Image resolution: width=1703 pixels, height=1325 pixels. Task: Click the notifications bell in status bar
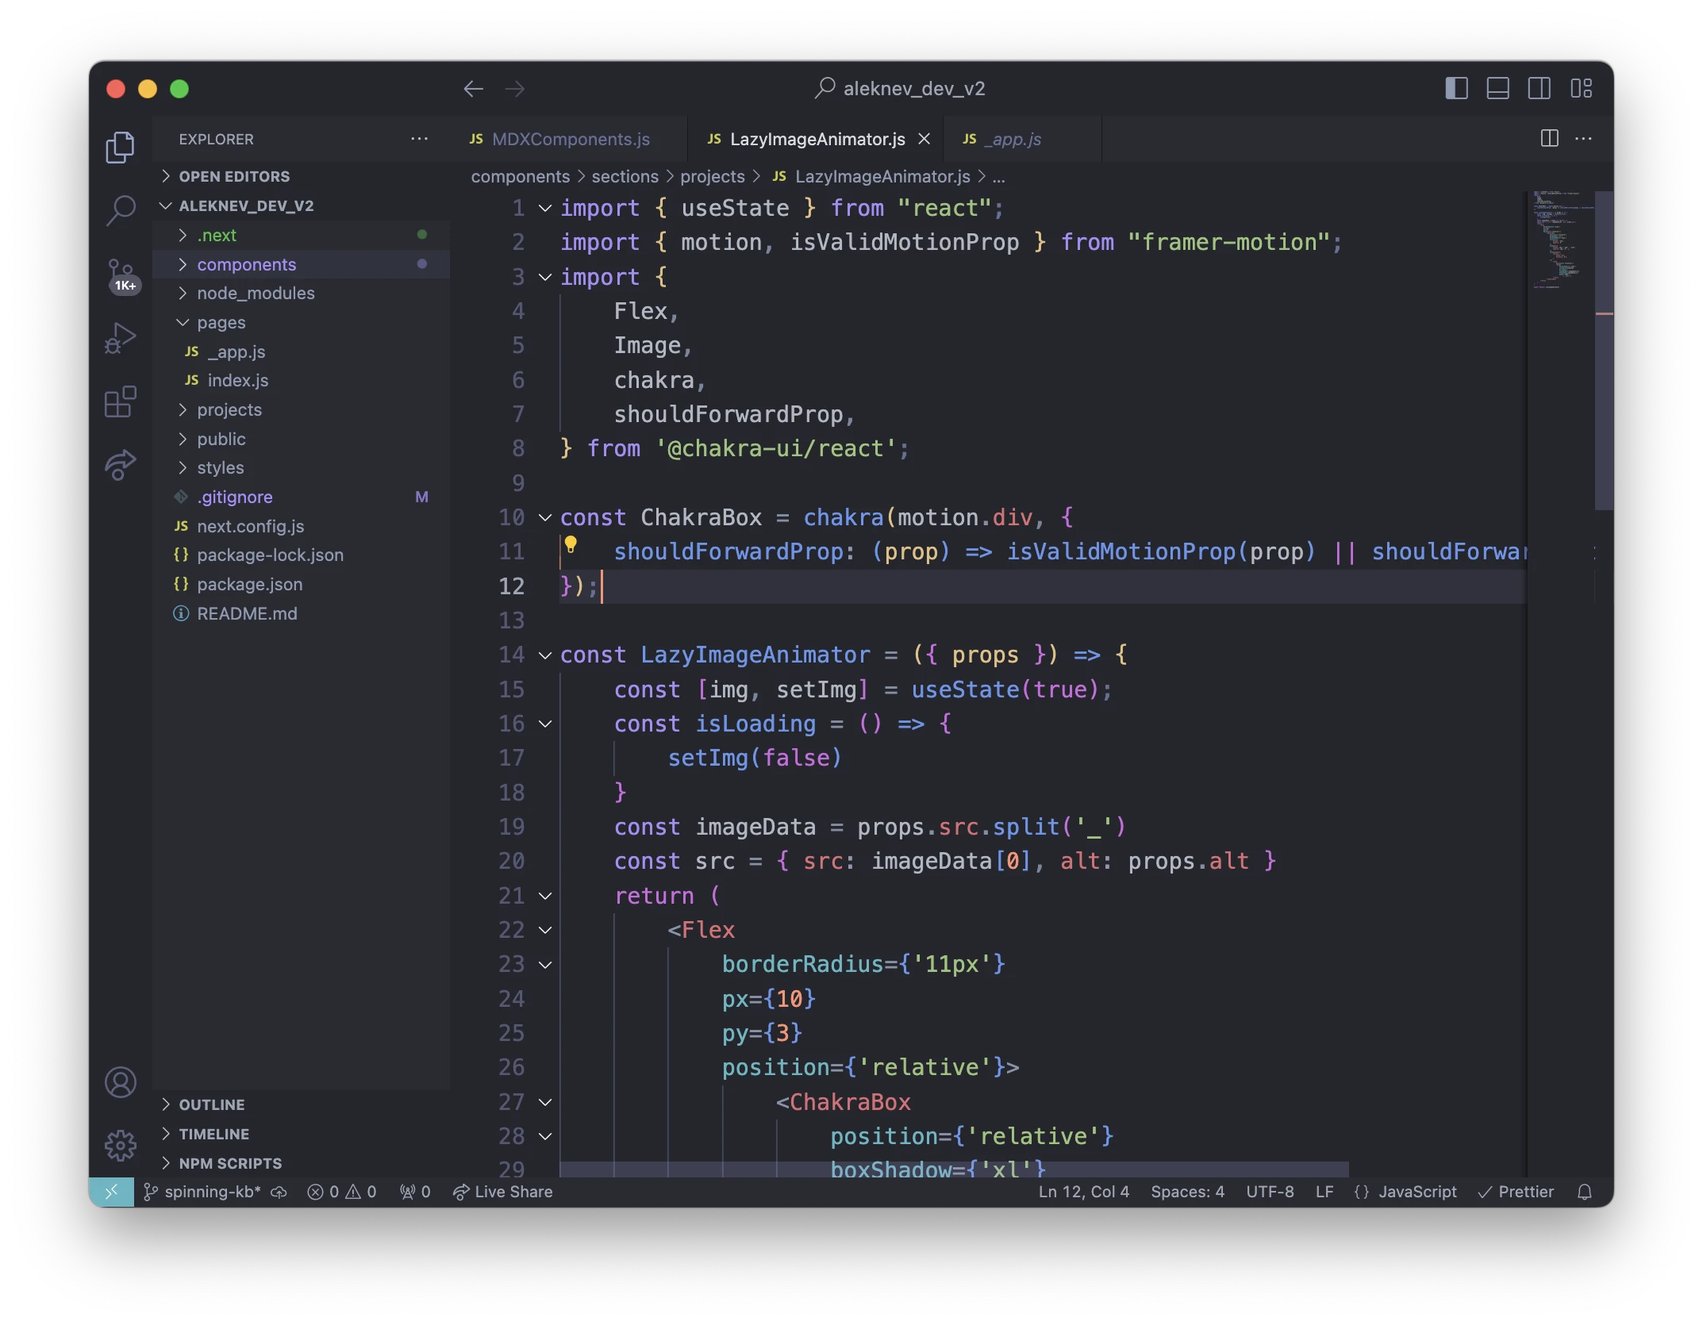click(1584, 1192)
